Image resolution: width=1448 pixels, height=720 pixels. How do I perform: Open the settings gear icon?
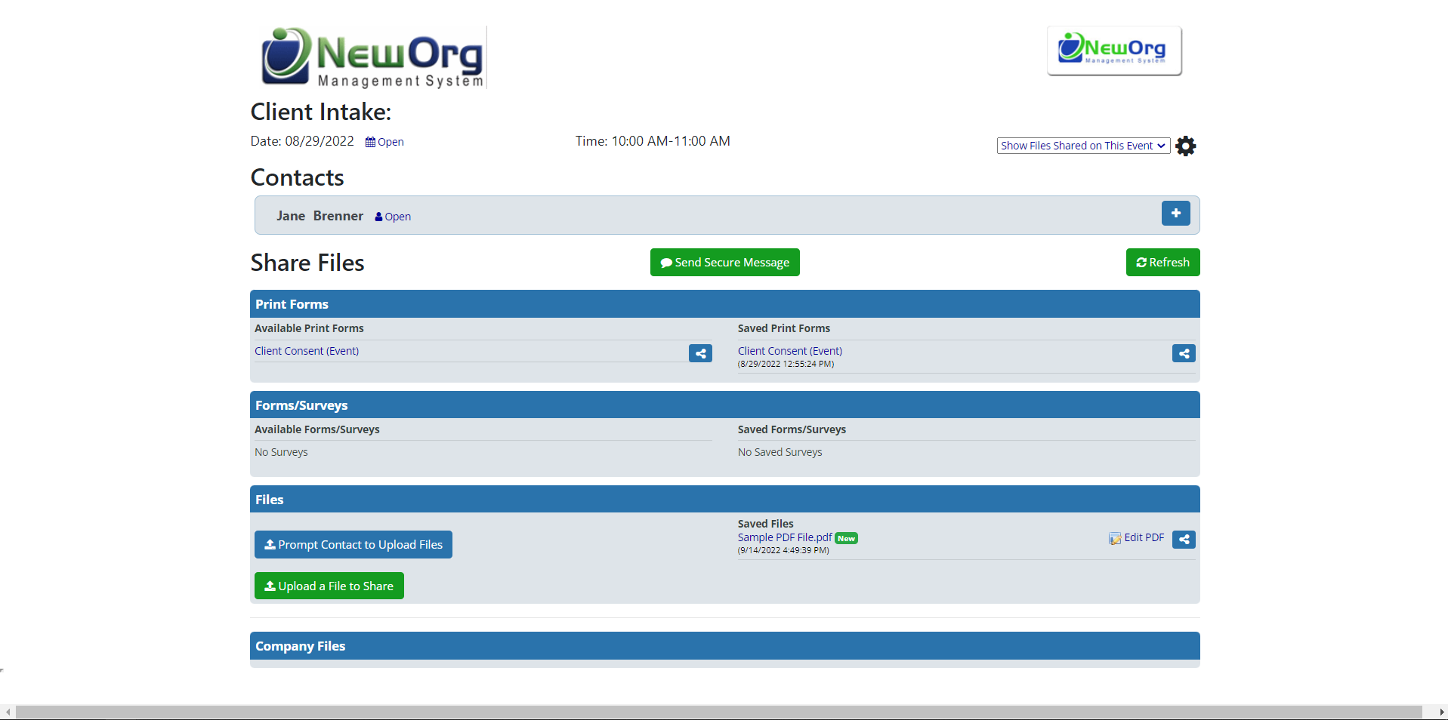tap(1185, 146)
